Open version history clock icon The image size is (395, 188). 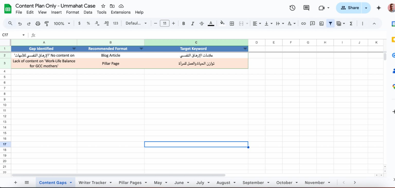coord(292,8)
